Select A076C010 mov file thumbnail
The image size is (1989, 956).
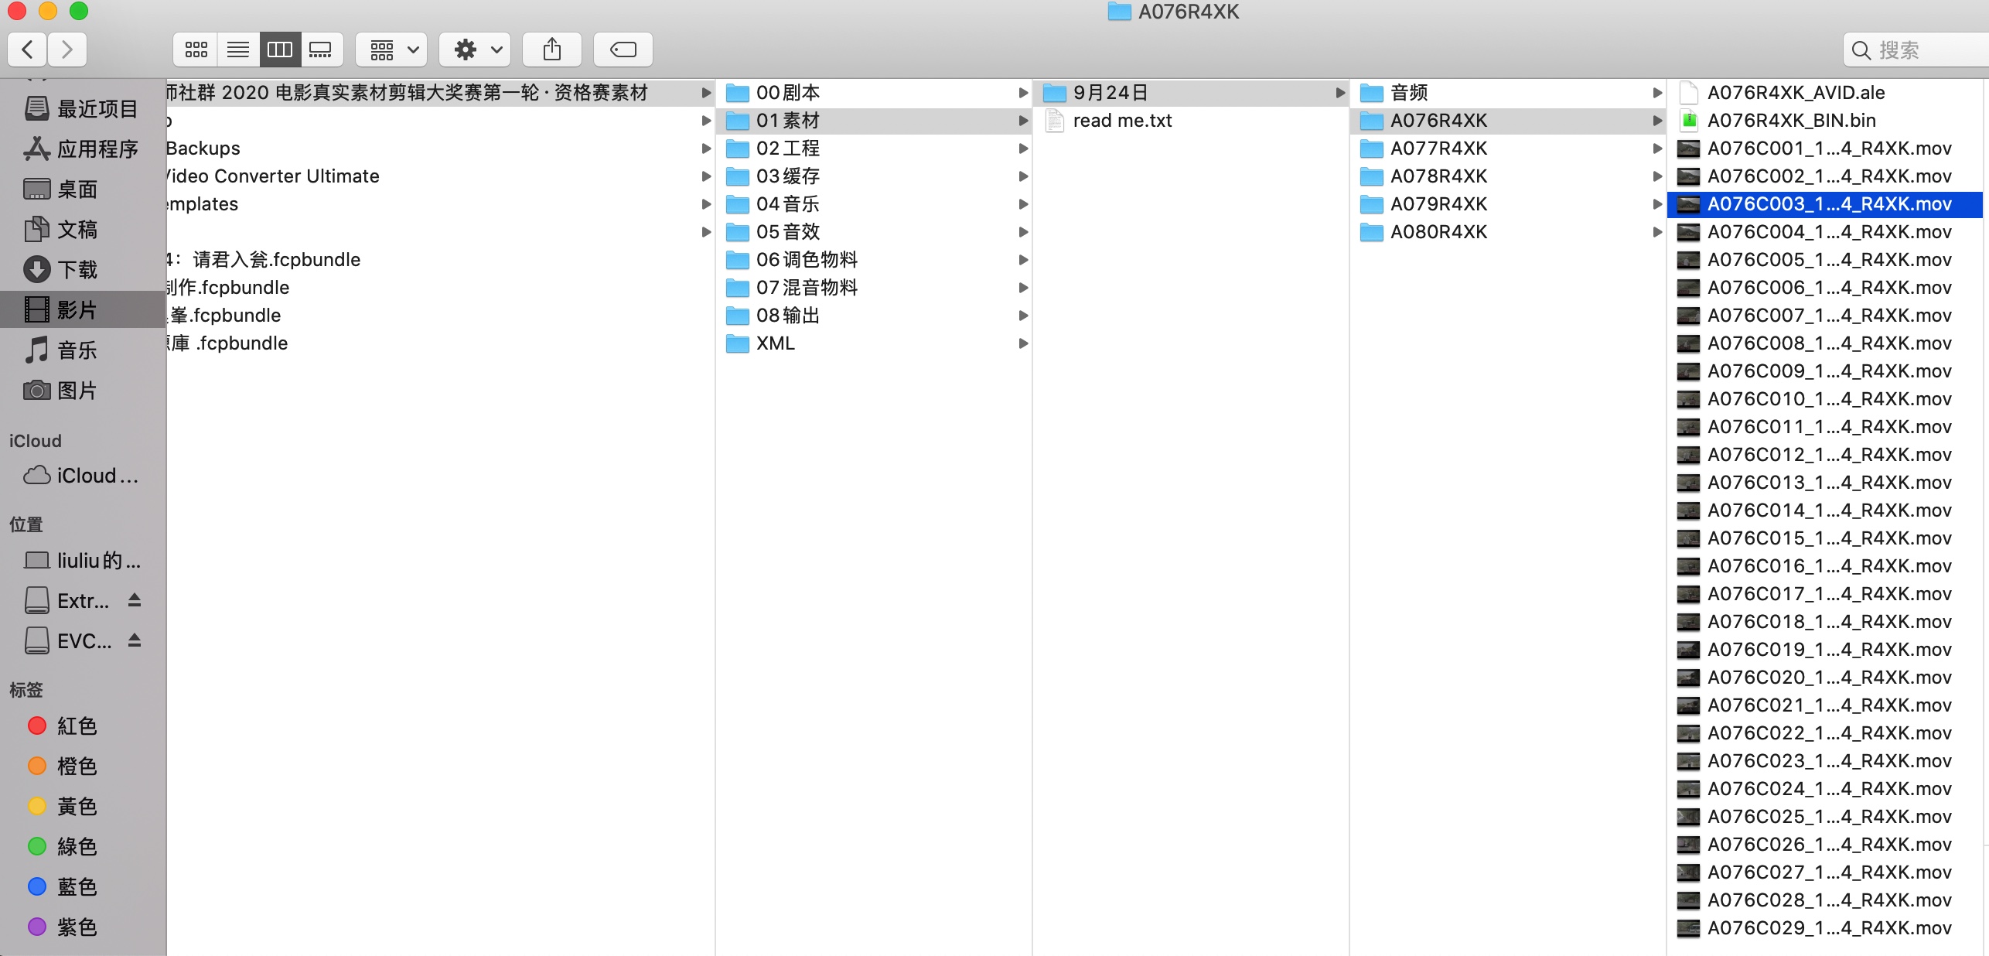pyautogui.click(x=1688, y=399)
